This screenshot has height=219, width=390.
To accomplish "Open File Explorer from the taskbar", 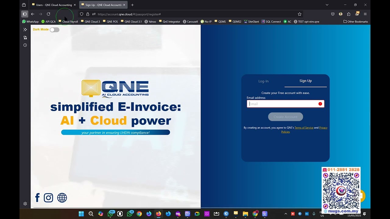I will (x=245, y=214).
